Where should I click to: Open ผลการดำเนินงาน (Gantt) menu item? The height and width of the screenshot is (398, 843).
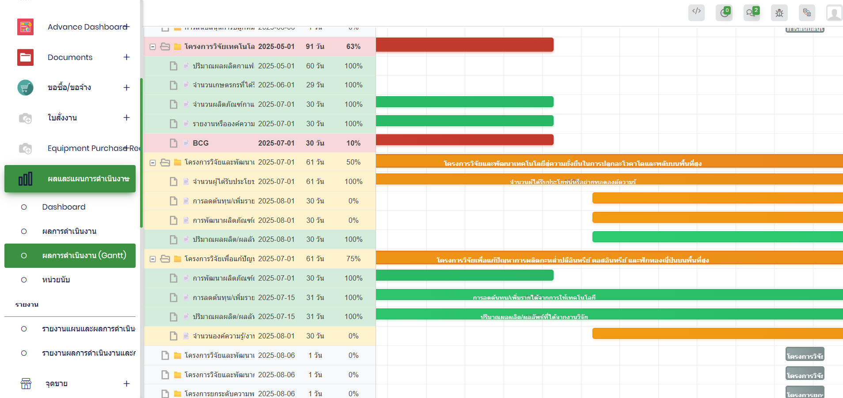(84, 255)
